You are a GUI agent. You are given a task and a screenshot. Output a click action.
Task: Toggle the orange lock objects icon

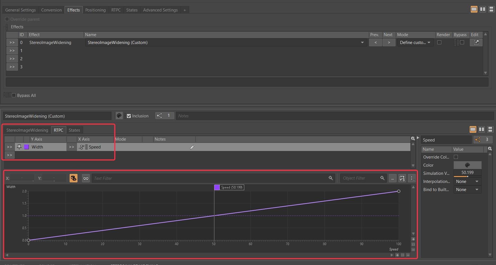[74, 178]
